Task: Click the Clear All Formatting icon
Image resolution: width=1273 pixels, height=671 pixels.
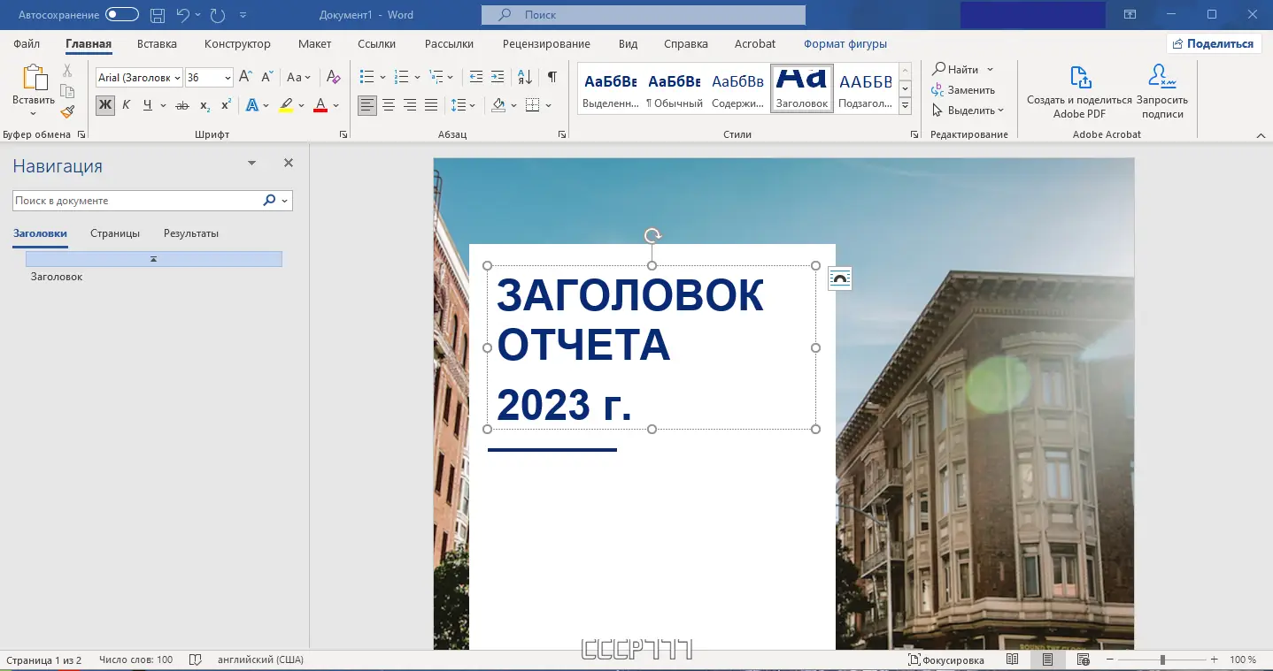Action: 333,77
